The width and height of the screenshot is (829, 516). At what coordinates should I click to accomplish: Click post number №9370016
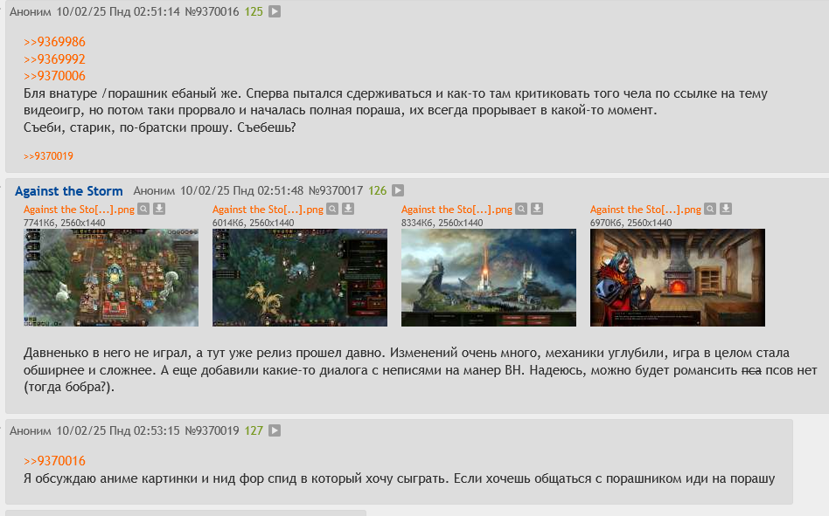pyautogui.click(x=212, y=11)
